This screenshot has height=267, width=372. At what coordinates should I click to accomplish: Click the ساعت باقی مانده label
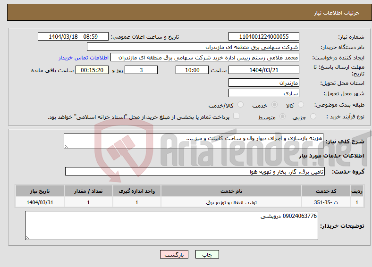tap(52, 70)
